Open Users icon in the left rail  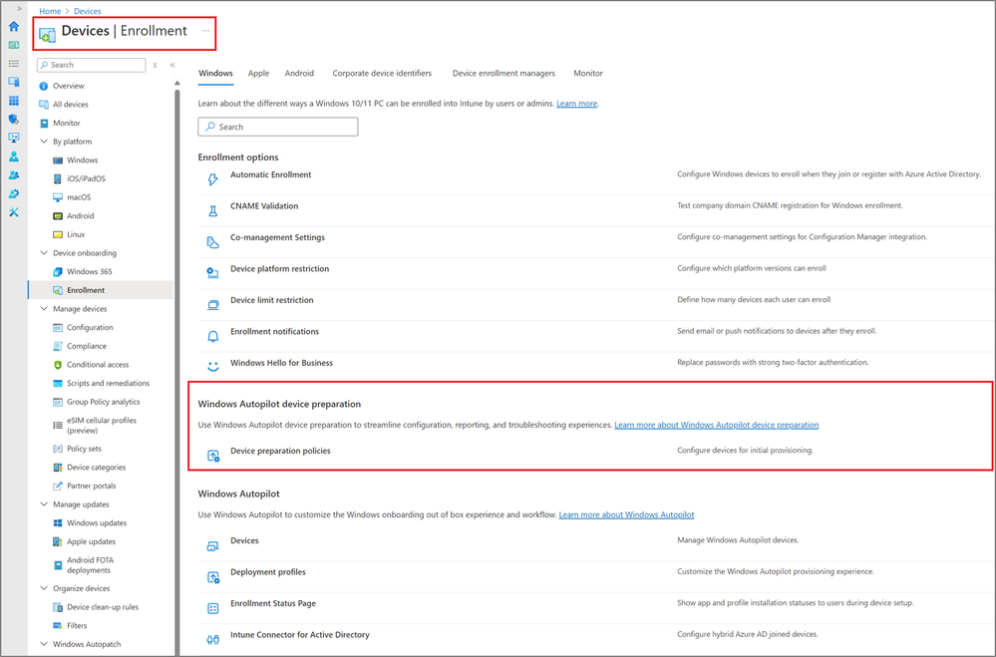(x=13, y=157)
